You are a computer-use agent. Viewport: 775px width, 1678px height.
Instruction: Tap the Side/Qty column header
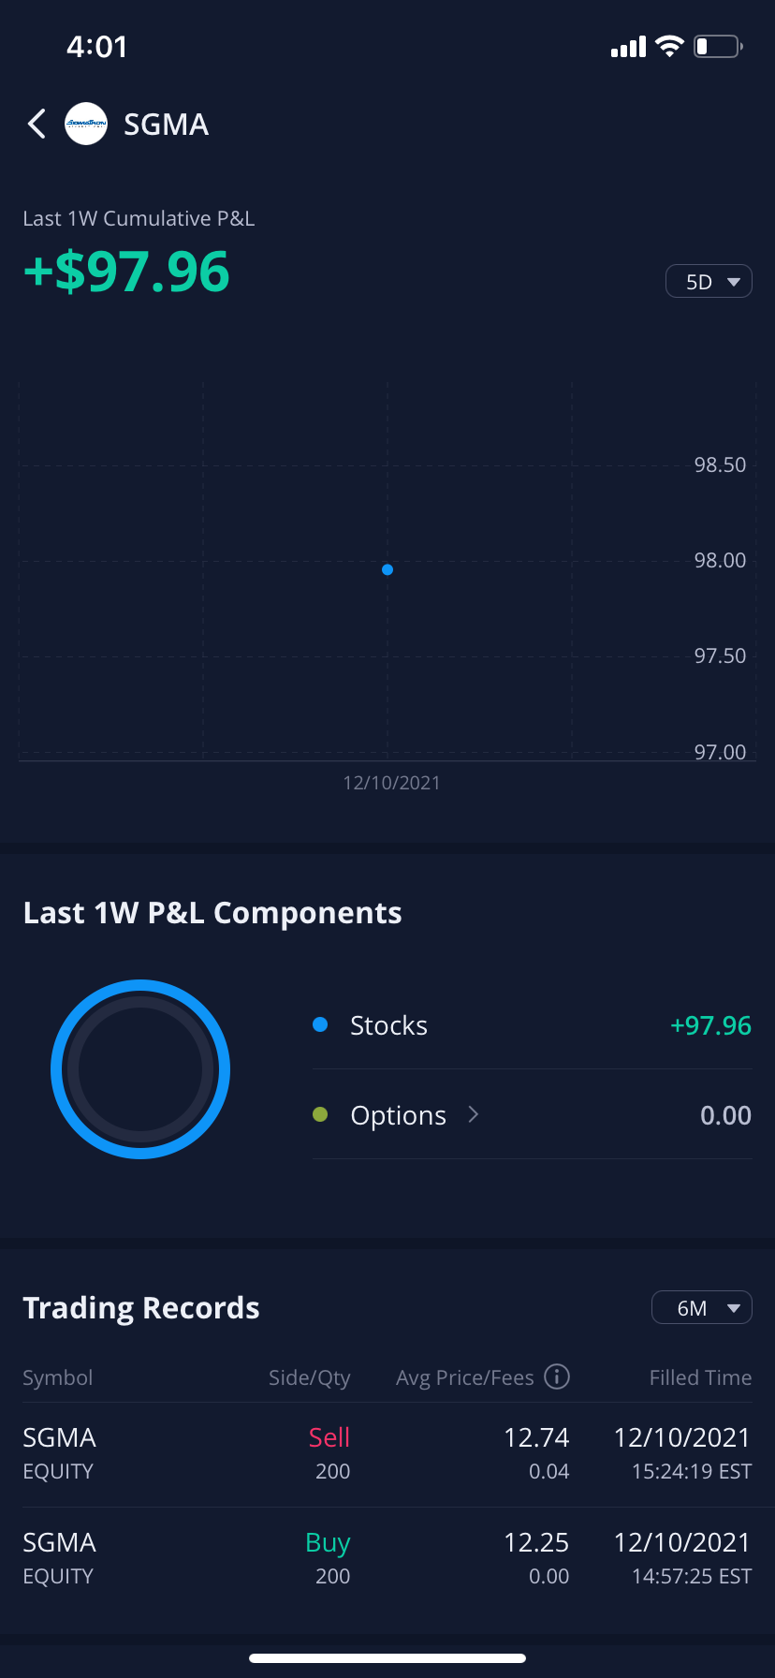(x=309, y=1377)
